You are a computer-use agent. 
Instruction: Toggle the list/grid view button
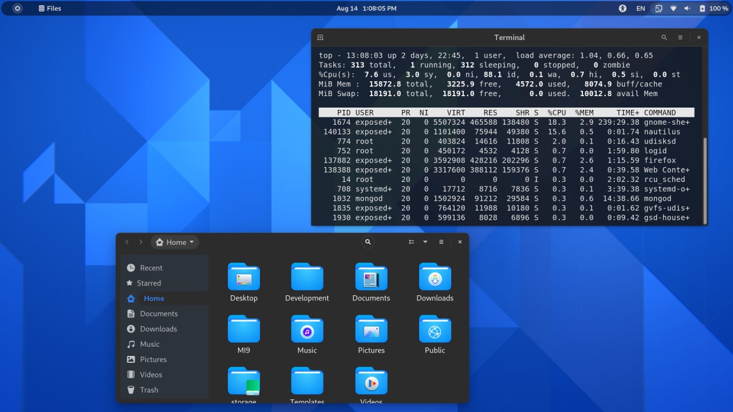pos(411,242)
